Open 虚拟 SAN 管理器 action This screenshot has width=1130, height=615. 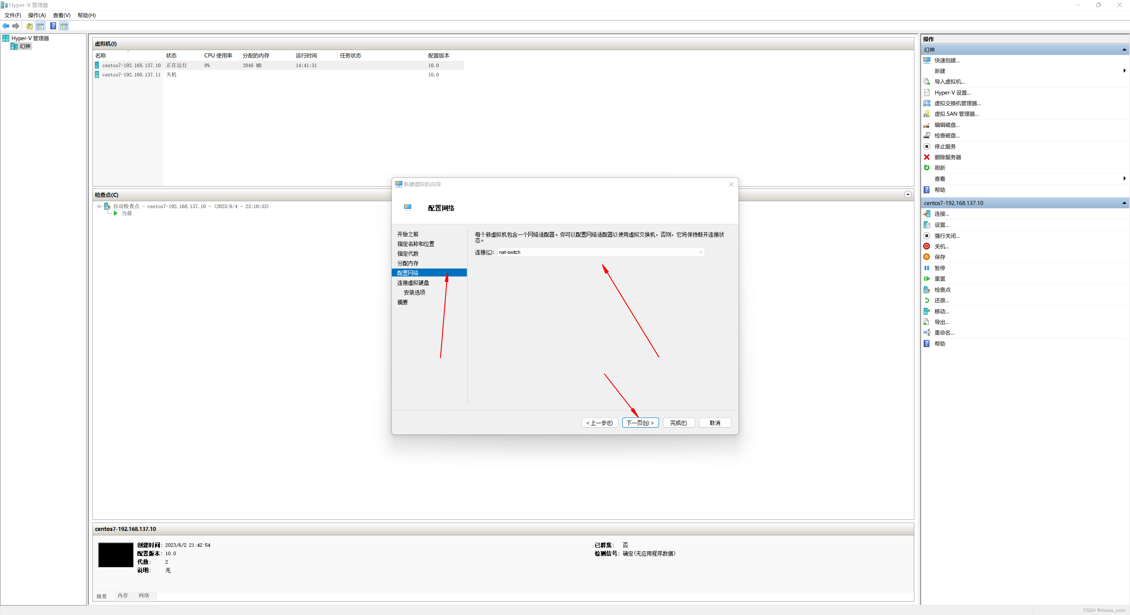(x=956, y=114)
